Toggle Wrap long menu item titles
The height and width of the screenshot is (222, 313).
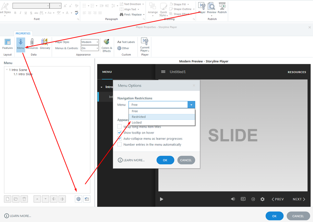coord(119,127)
